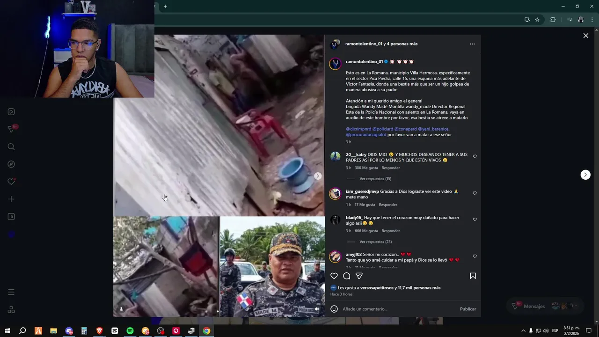Open Meta apps icon at sidebar bottom

point(11,310)
